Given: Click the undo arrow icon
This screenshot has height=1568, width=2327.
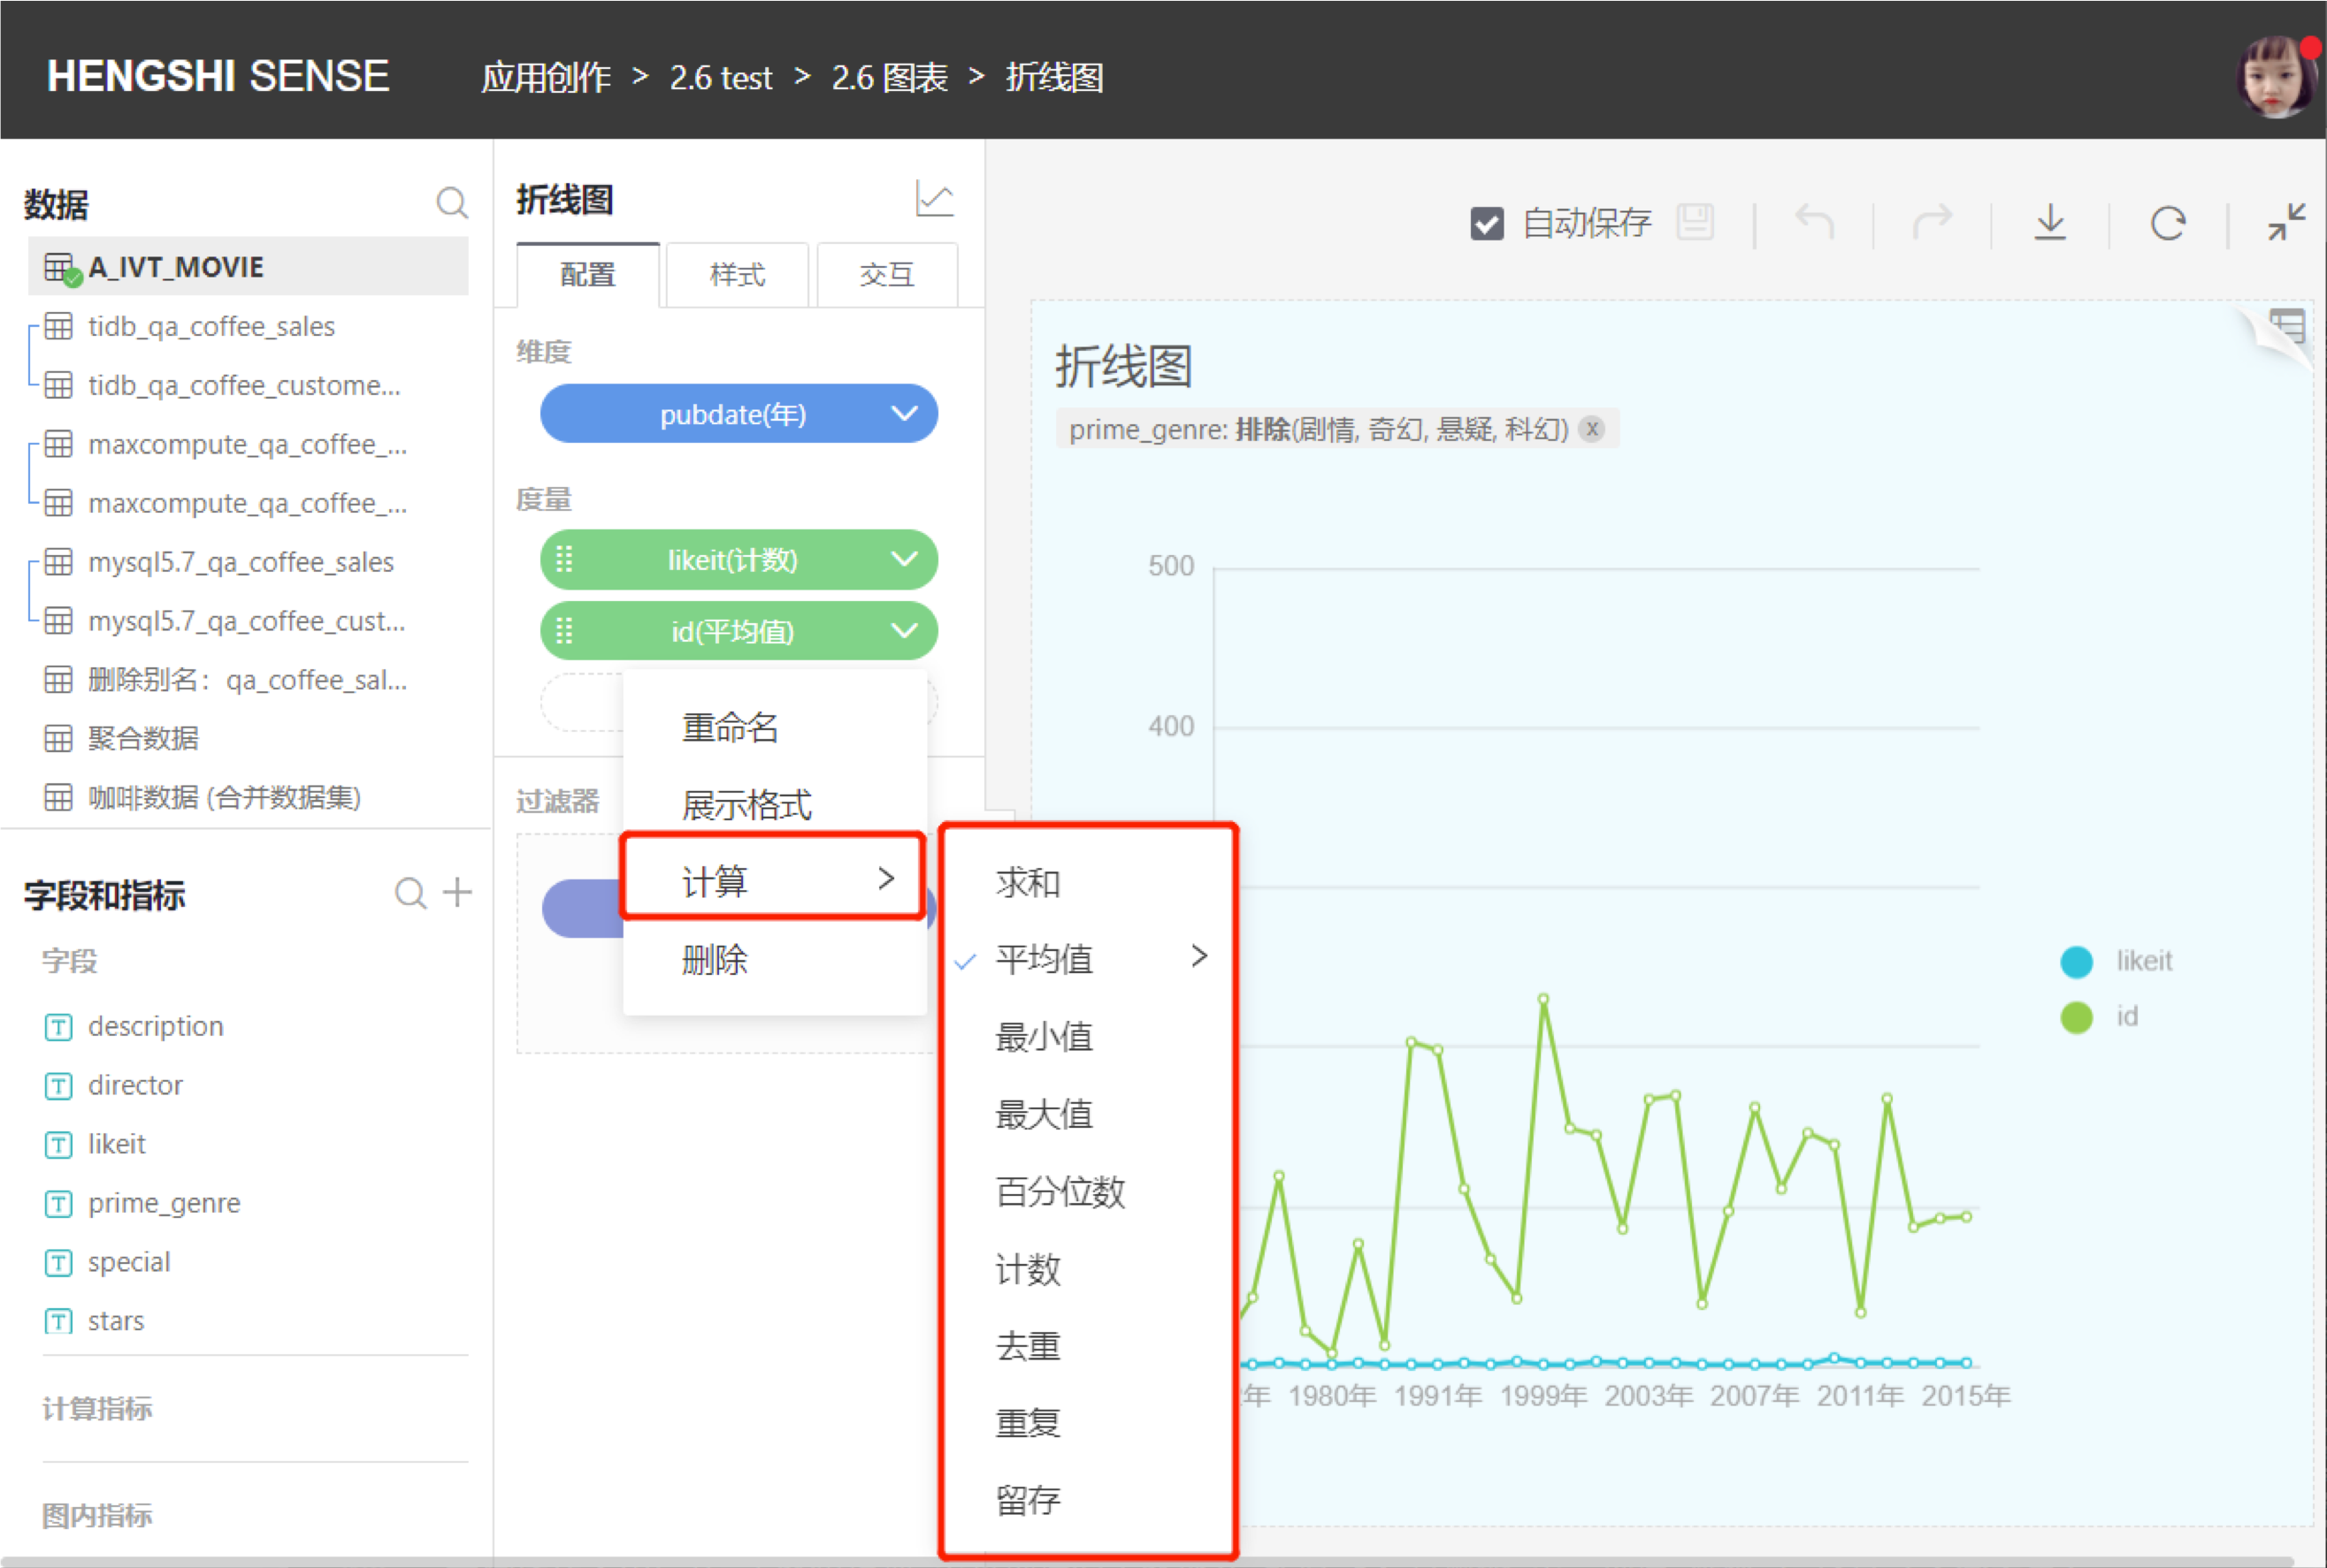Looking at the screenshot, I should pos(1814,221).
